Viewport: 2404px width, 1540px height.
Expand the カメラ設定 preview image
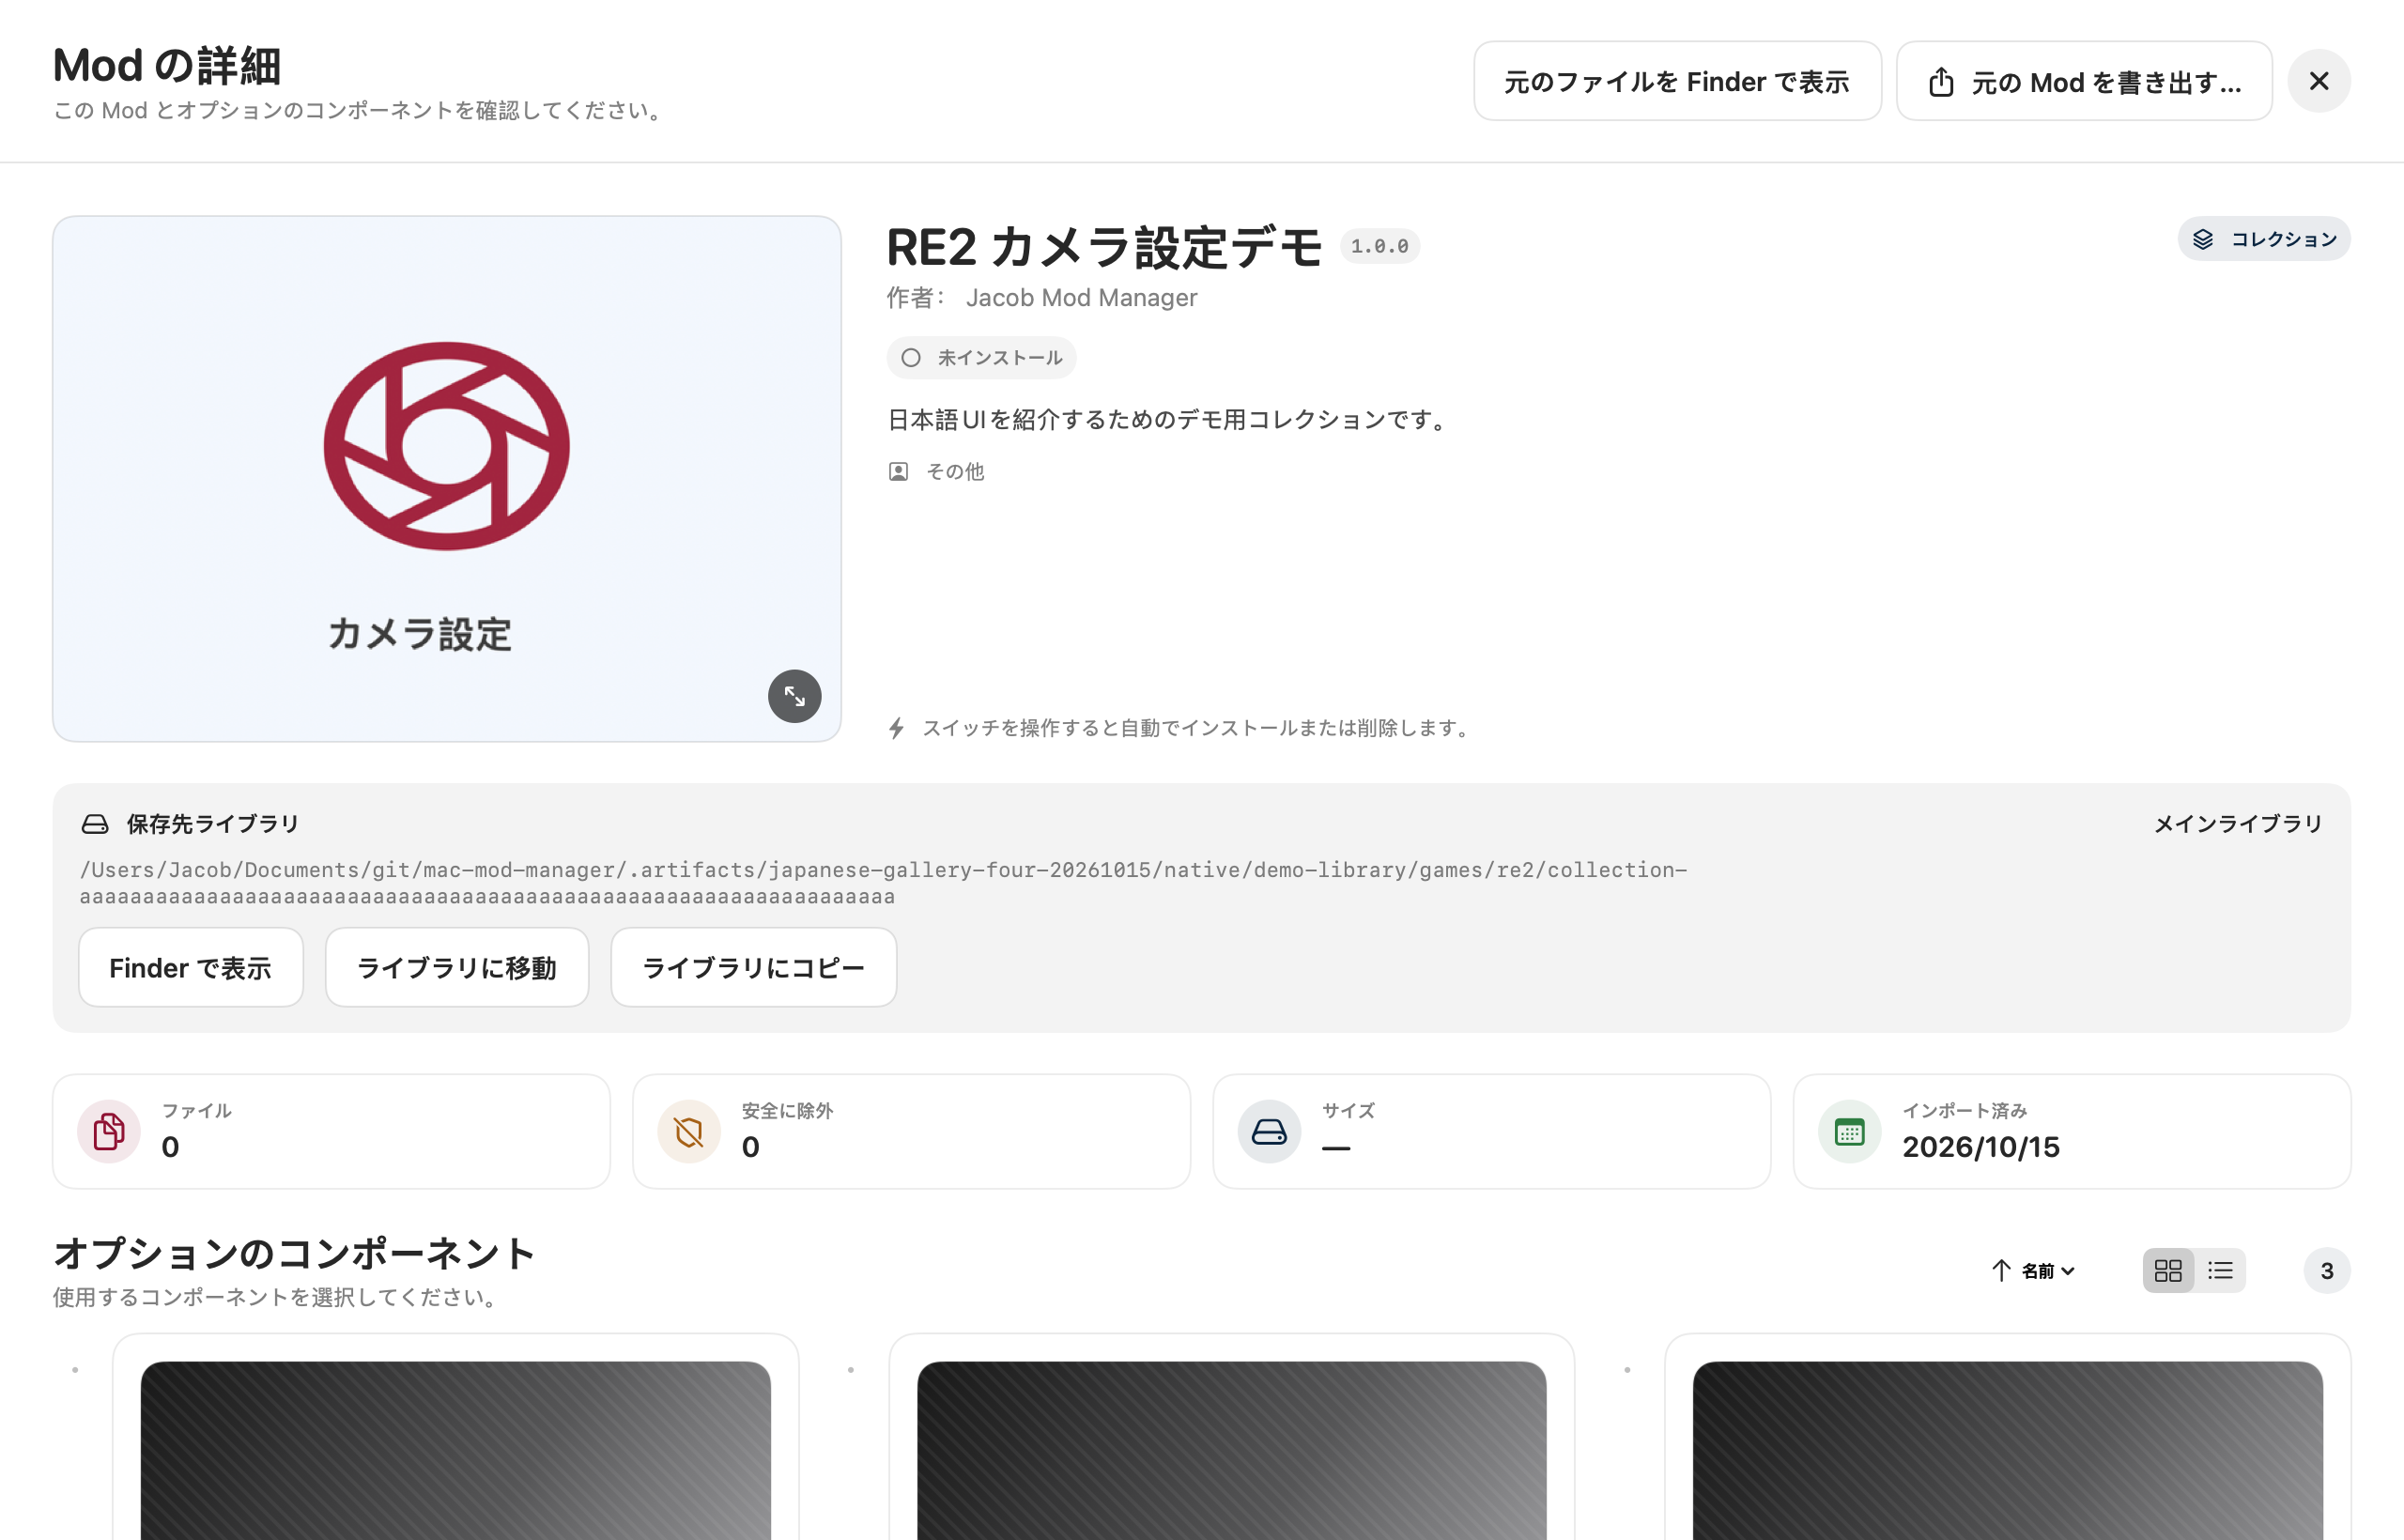(x=795, y=696)
